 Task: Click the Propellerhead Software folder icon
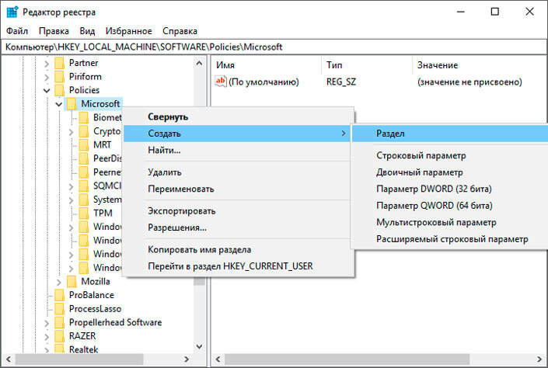(60, 322)
